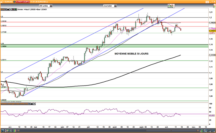Click the 1,13109 moving average value label

[x=212, y=55]
